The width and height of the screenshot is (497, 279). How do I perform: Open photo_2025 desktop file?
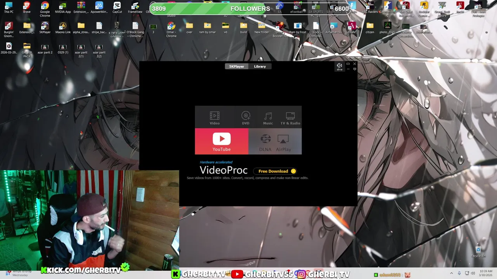388,28
